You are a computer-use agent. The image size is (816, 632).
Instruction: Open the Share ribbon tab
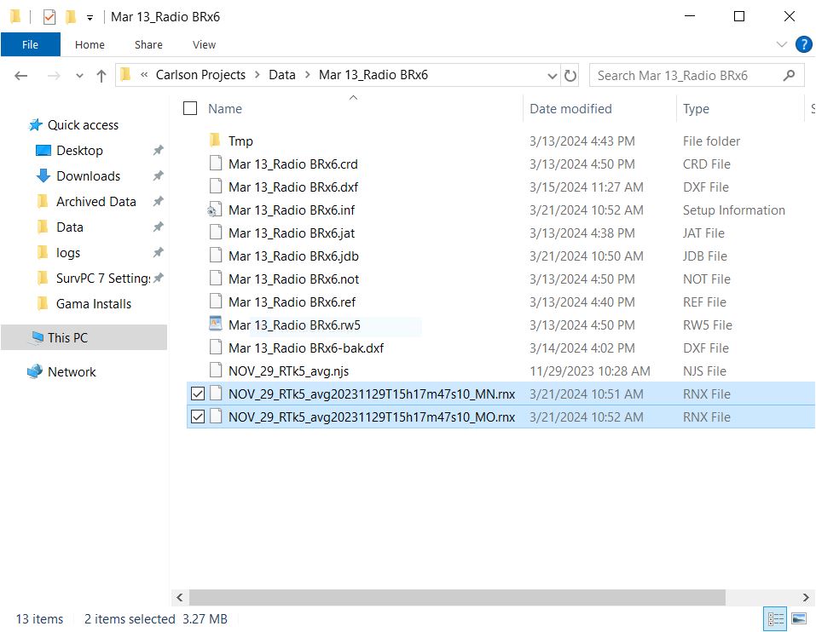coord(148,44)
